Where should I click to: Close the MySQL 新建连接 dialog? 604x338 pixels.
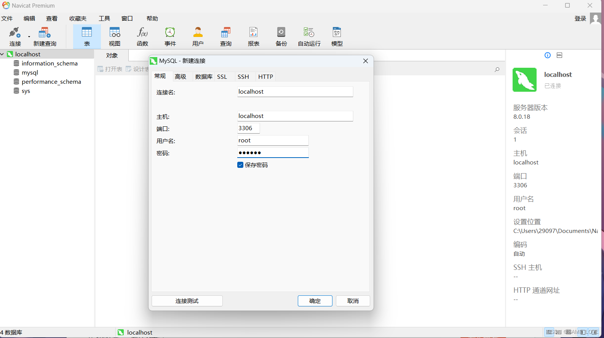pos(366,61)
